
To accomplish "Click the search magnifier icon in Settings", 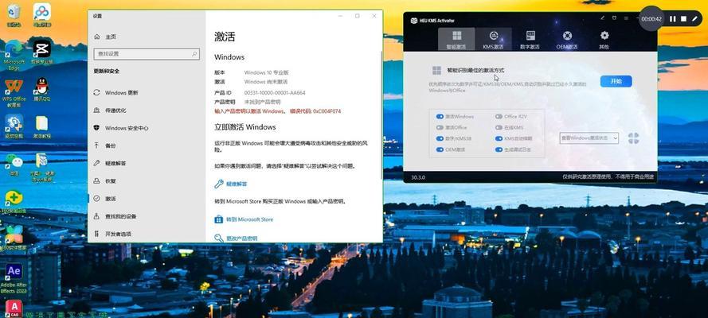I will pos(194,53).
